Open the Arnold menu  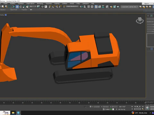pyautogui.click(x=72, y=4)
